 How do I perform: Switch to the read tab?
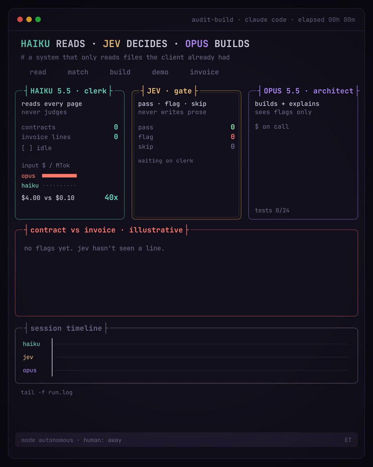pyautogui.click(x=38, y=72)
